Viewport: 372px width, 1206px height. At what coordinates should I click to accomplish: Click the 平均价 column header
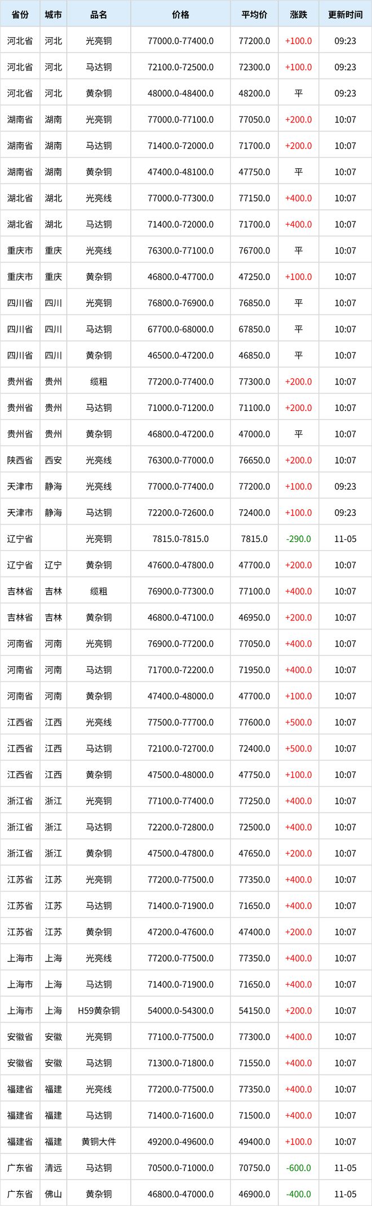254,15
